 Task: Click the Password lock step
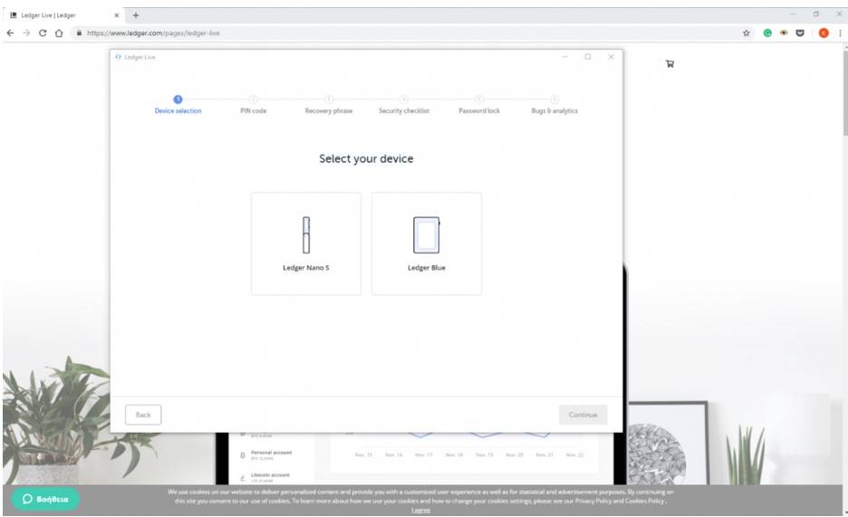(479, 105)
